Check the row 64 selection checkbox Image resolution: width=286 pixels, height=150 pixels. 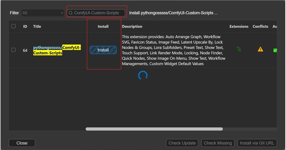(13, 50)
